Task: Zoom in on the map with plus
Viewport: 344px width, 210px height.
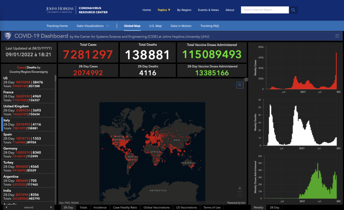Action: (x=240, y=188)
